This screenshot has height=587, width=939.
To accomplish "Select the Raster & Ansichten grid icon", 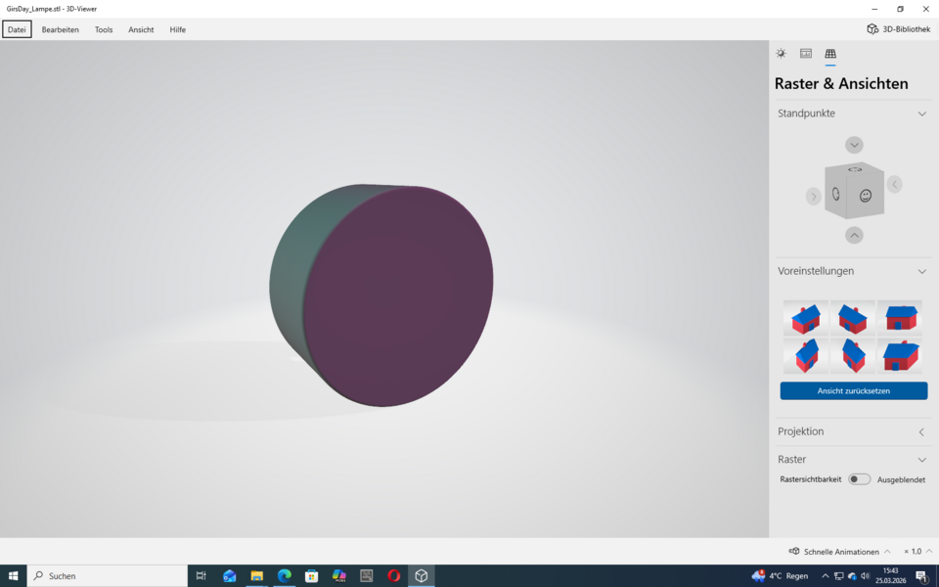I will coord(829,54).
